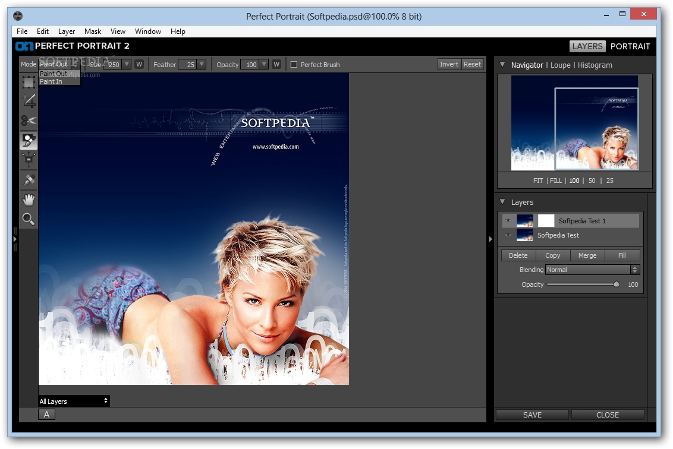Click the A preview button below canvas

coord(47,415)
